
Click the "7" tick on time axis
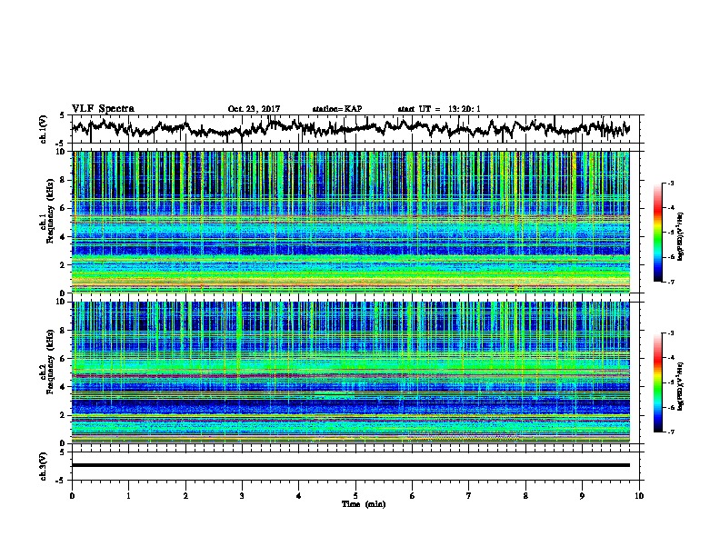tap(469, 496)
